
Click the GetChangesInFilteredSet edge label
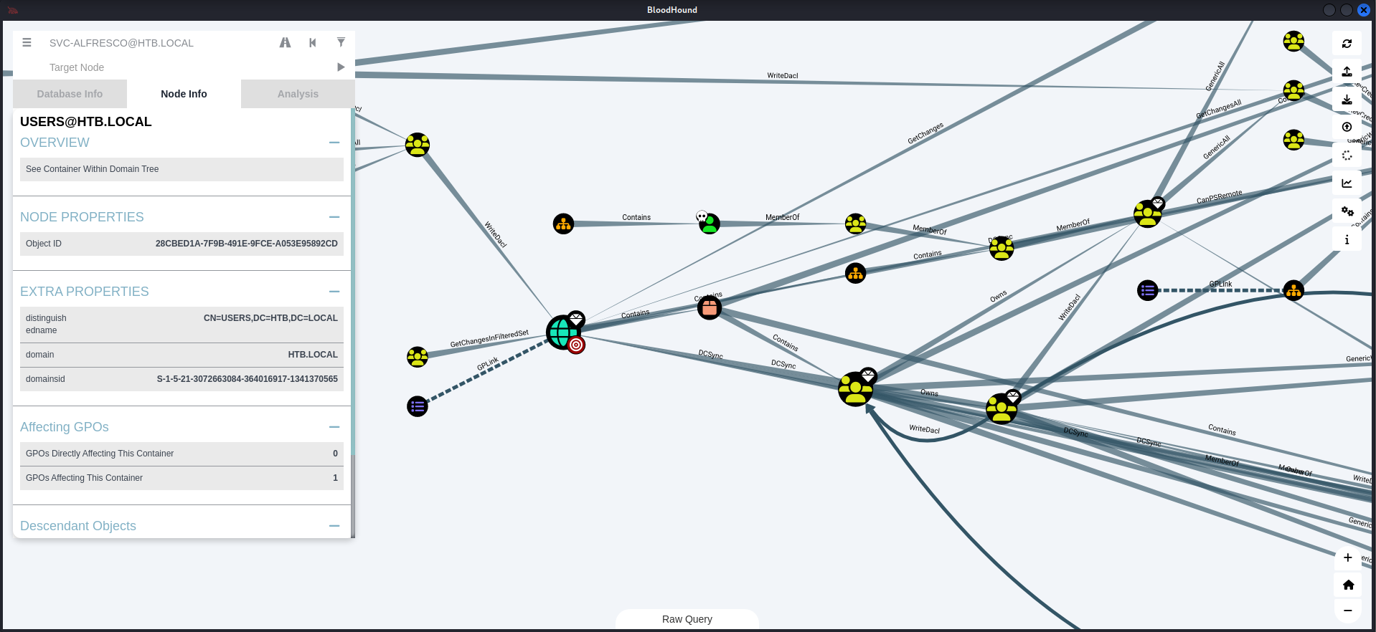coord(489,338)
